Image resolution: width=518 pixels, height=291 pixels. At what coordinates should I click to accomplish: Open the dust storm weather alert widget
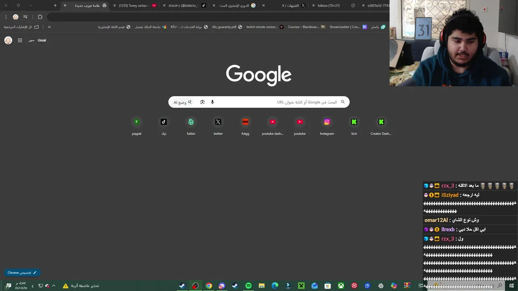81,286
